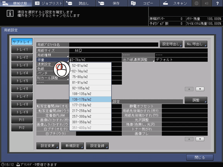Click the 白ブチ(ウラ) value field
This screenshot has height=167, width=223.
coord(99,133)
